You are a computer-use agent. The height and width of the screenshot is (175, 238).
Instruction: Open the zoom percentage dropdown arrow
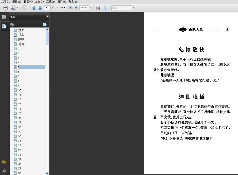click(x=90, y=8)
